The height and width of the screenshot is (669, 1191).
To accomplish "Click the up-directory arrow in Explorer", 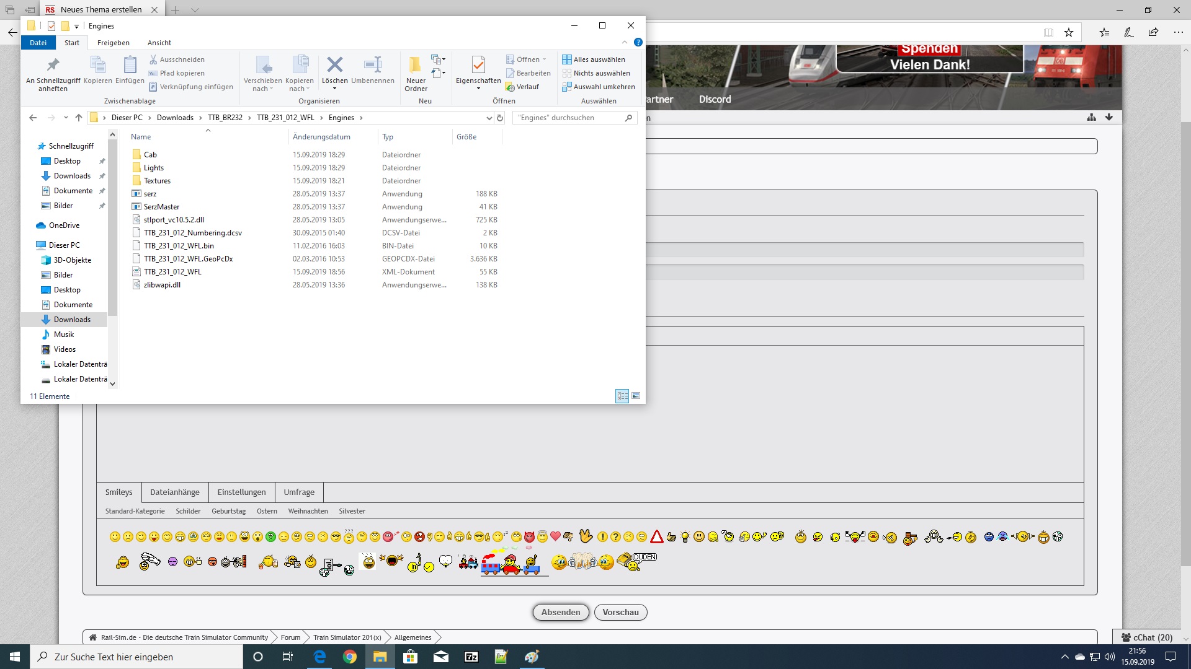I will [x=78, y=118].
